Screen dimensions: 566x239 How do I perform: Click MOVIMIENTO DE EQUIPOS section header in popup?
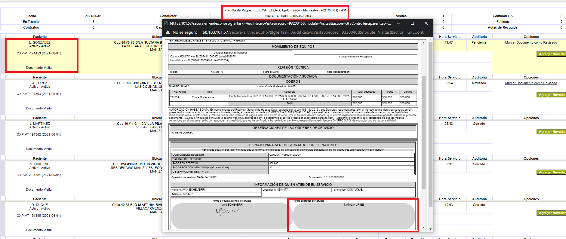pyautogui.click(x=293, y=47)
